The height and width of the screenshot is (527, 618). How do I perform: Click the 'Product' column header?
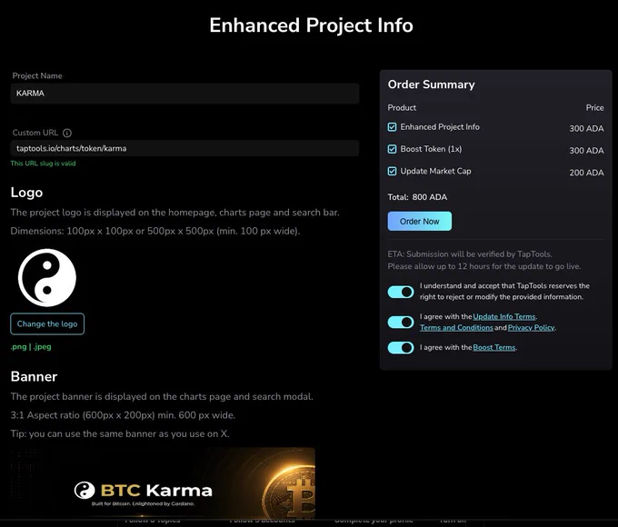pos(402,107)
